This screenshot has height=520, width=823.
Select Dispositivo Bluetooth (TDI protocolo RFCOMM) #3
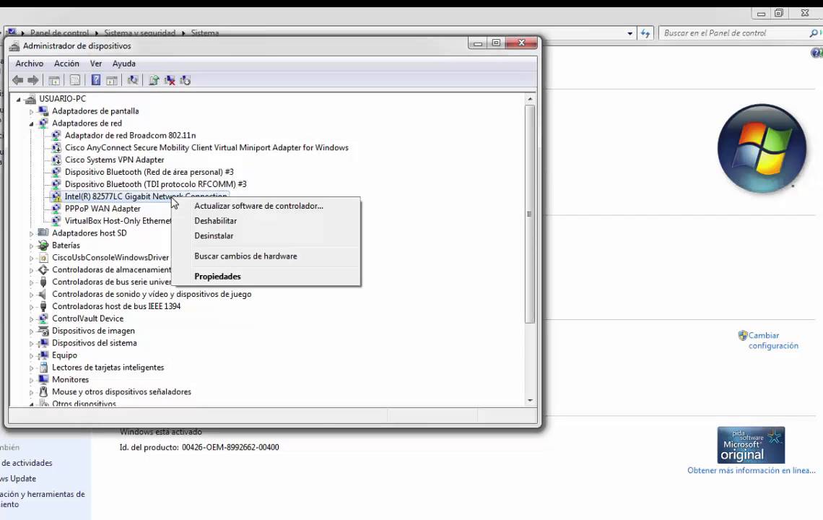(x=155, y=184)
